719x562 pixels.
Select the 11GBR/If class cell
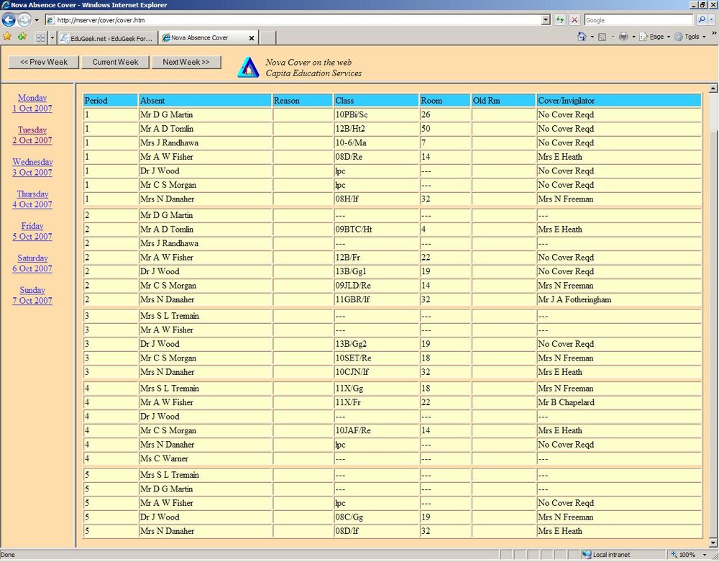coord(375,299)
